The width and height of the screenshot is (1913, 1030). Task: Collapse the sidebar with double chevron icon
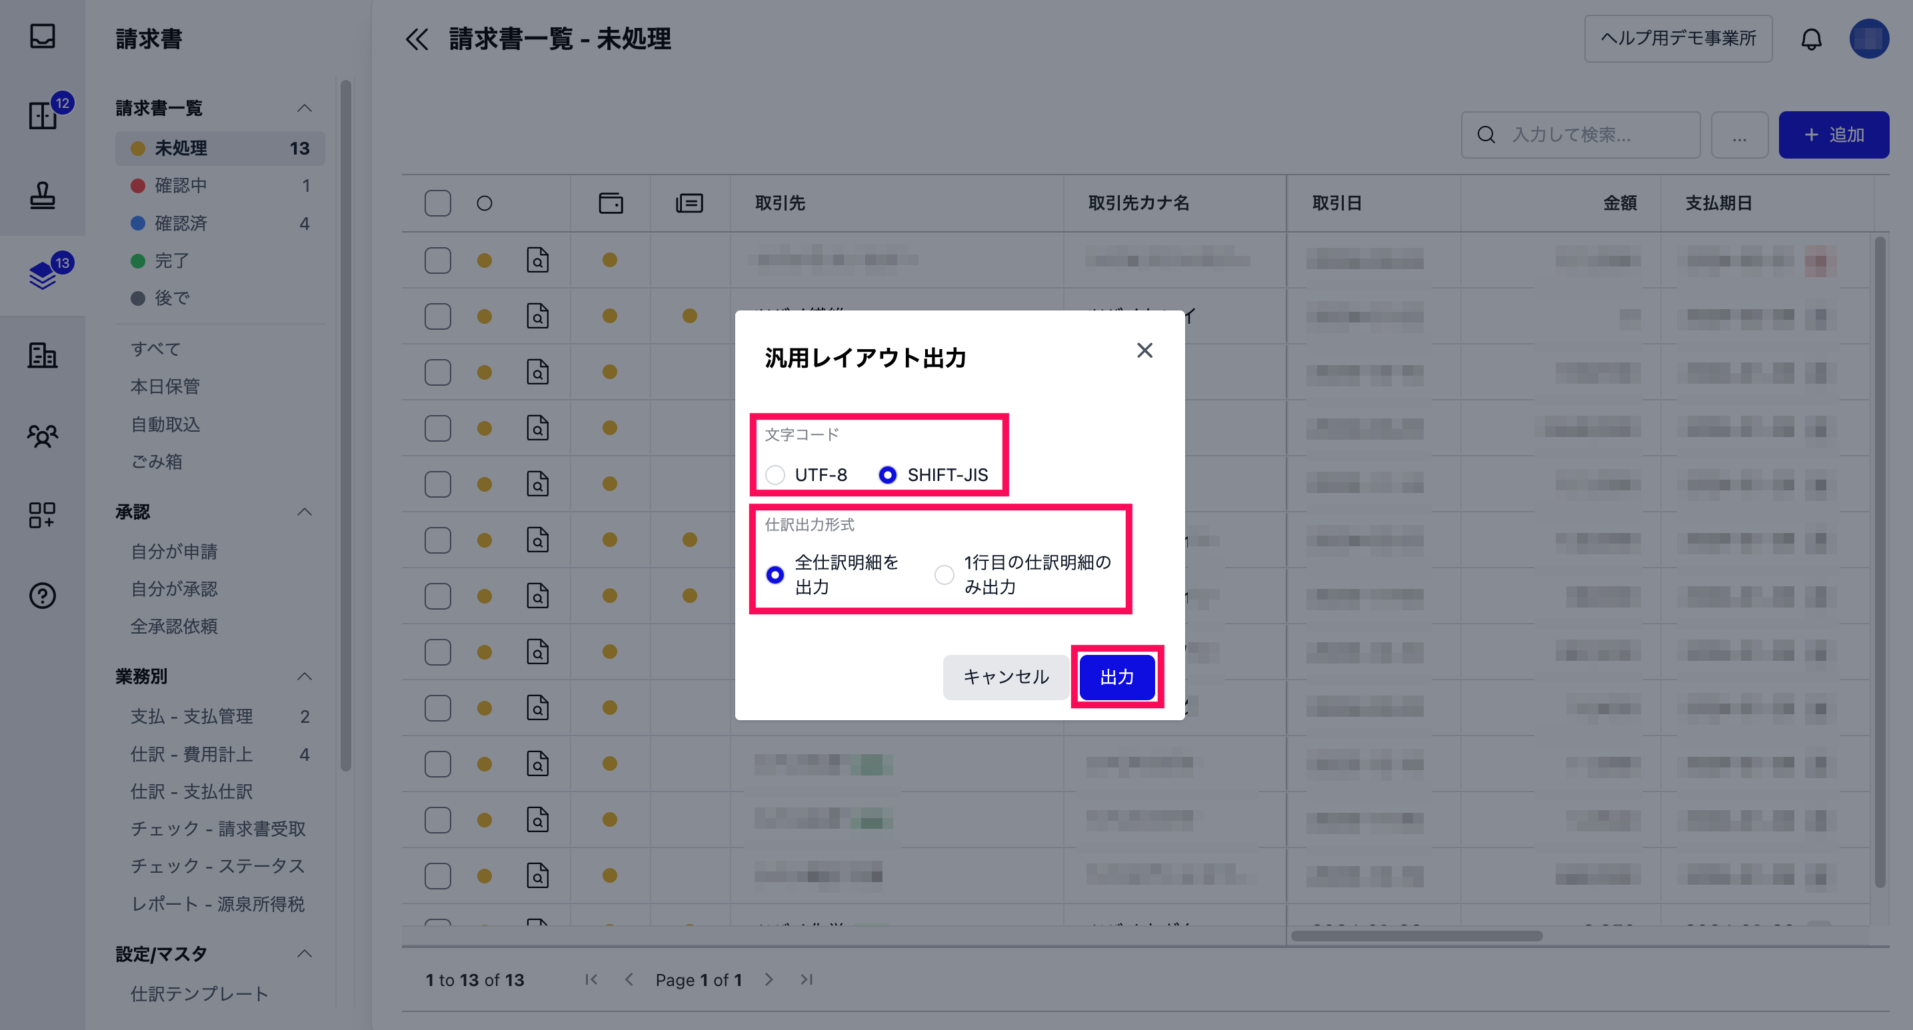(417, 39)
